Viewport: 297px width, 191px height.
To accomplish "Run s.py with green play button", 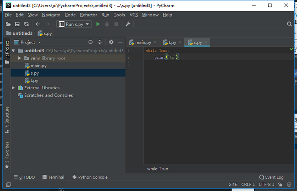I will pos(98,24).
